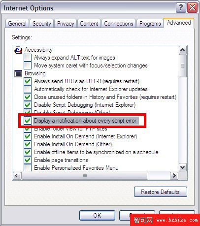Confirm settings with the OK button
200x226 pixels.
(x=97, y=215)
